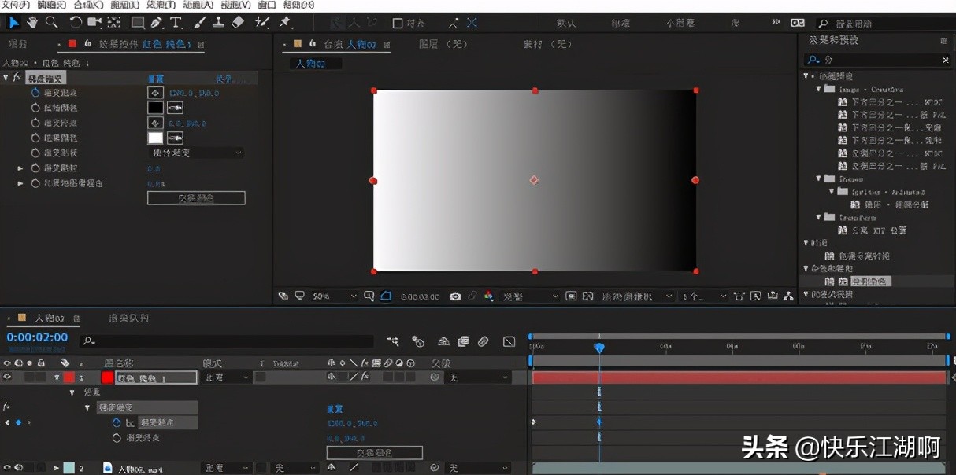Viewport: 956px width, 475px height.
Task: Select the Horizontal Type tool
Action: point(176,22)
